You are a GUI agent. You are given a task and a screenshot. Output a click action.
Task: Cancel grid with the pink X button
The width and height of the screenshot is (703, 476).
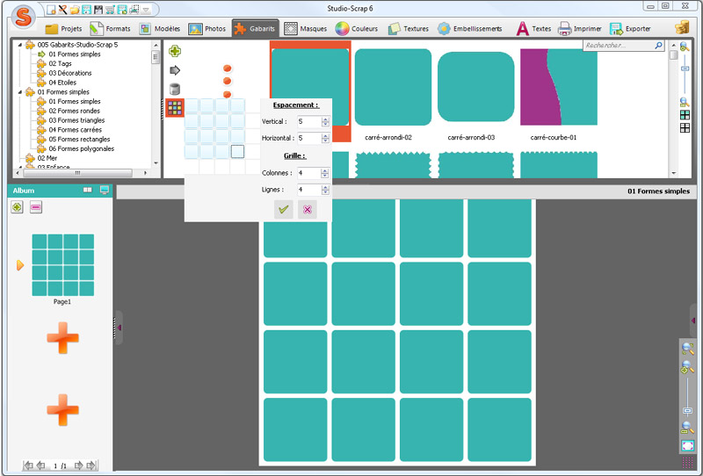tap(307, 209)
